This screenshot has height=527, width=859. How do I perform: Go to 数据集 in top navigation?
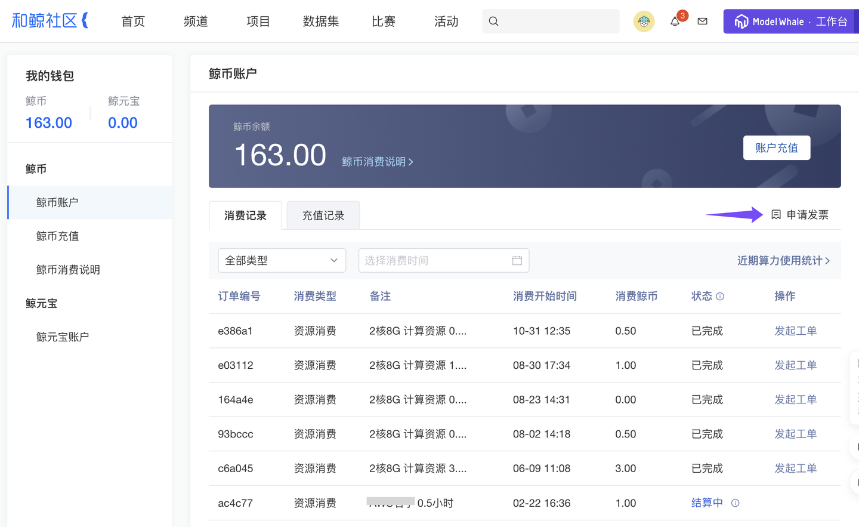[x=321, y=21]
